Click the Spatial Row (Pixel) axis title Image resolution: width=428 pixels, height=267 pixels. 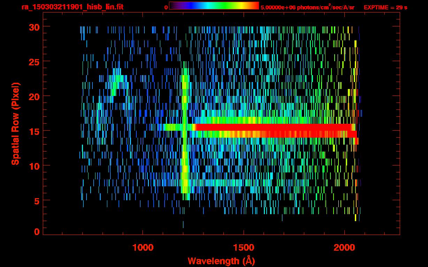pos(15,123)
